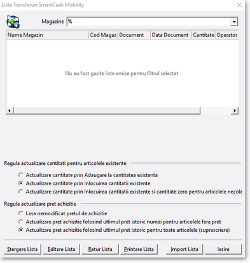Close the Liste Transferuri window

point(239,5)
